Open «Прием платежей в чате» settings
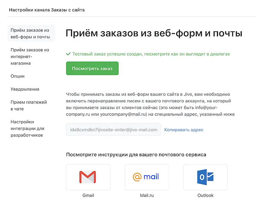This screenshot has width=264, height=201. 29,105
